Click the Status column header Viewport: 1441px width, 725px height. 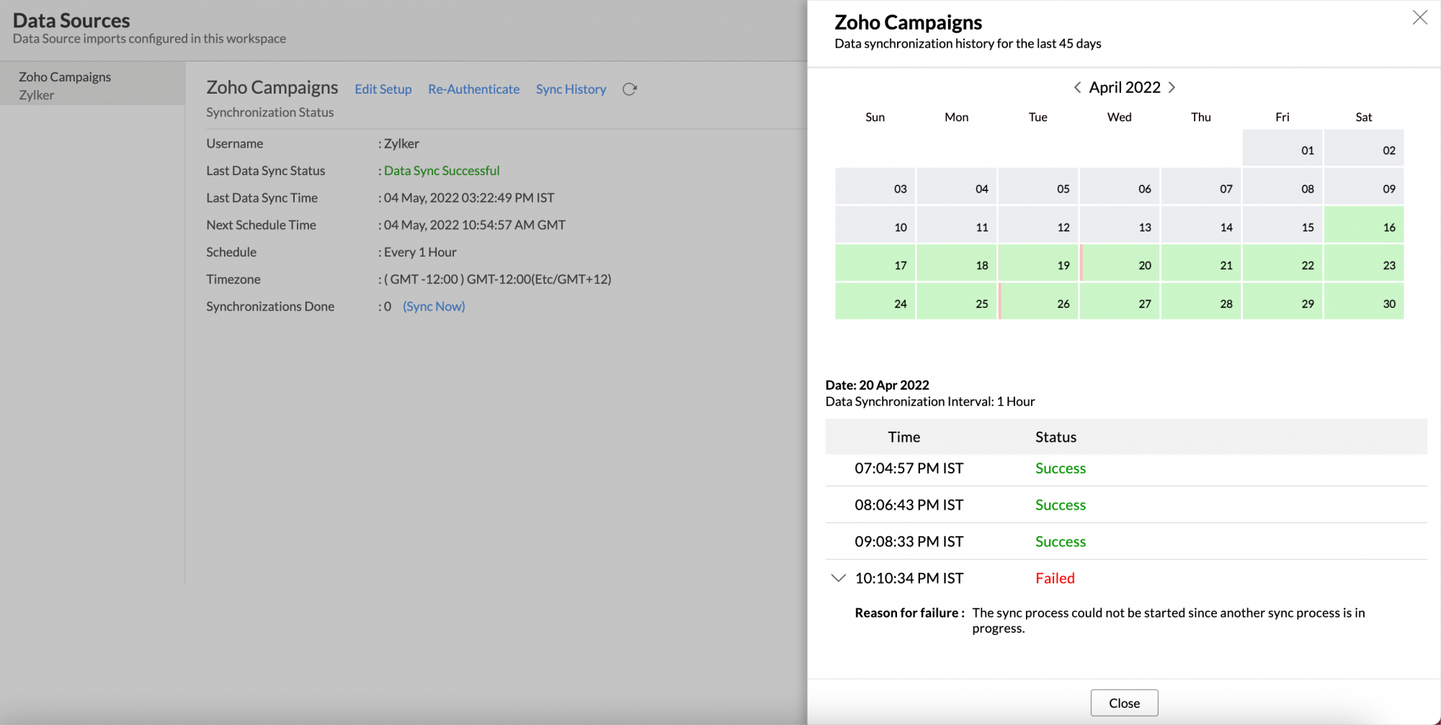(1056, 437)
